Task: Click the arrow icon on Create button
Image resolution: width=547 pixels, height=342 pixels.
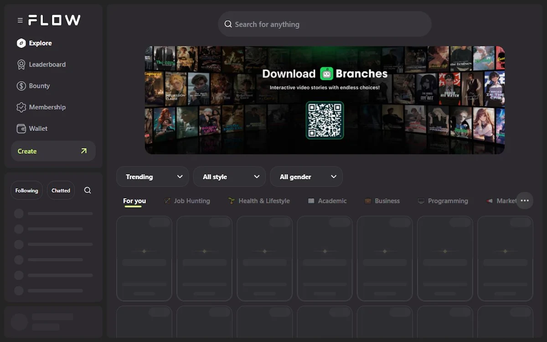Action: (84, 151)
